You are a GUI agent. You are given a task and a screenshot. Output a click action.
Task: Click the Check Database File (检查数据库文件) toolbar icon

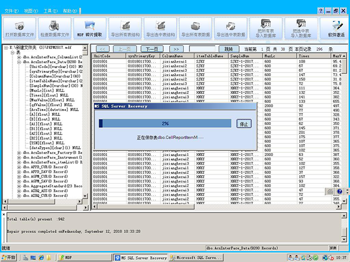tap(55, 28)
